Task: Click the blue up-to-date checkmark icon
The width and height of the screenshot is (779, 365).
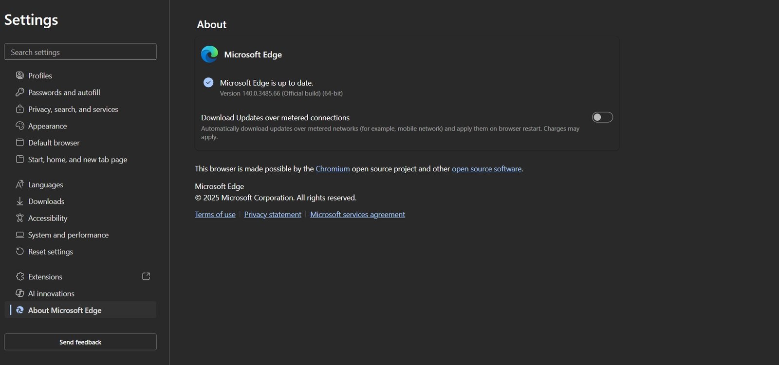Action: [208, 82]
